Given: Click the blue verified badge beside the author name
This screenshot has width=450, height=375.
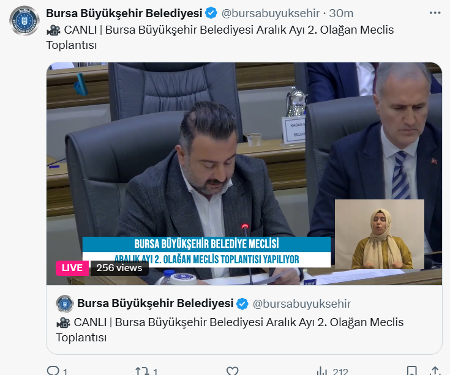Looking at the screenshot, I should point(211,13).
